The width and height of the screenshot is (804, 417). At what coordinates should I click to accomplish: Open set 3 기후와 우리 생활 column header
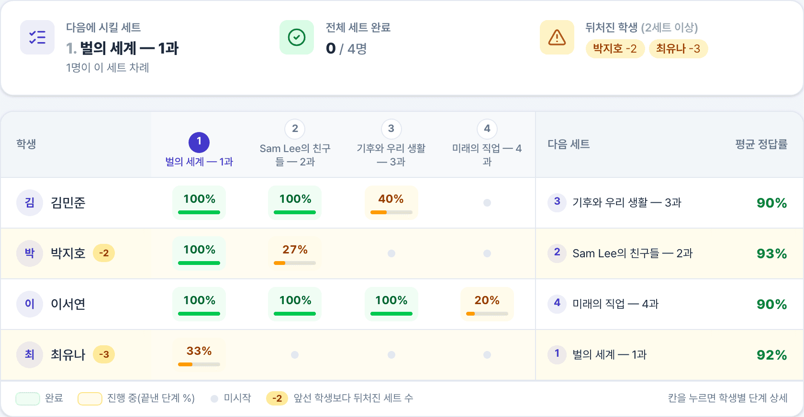tap(391, 143)
